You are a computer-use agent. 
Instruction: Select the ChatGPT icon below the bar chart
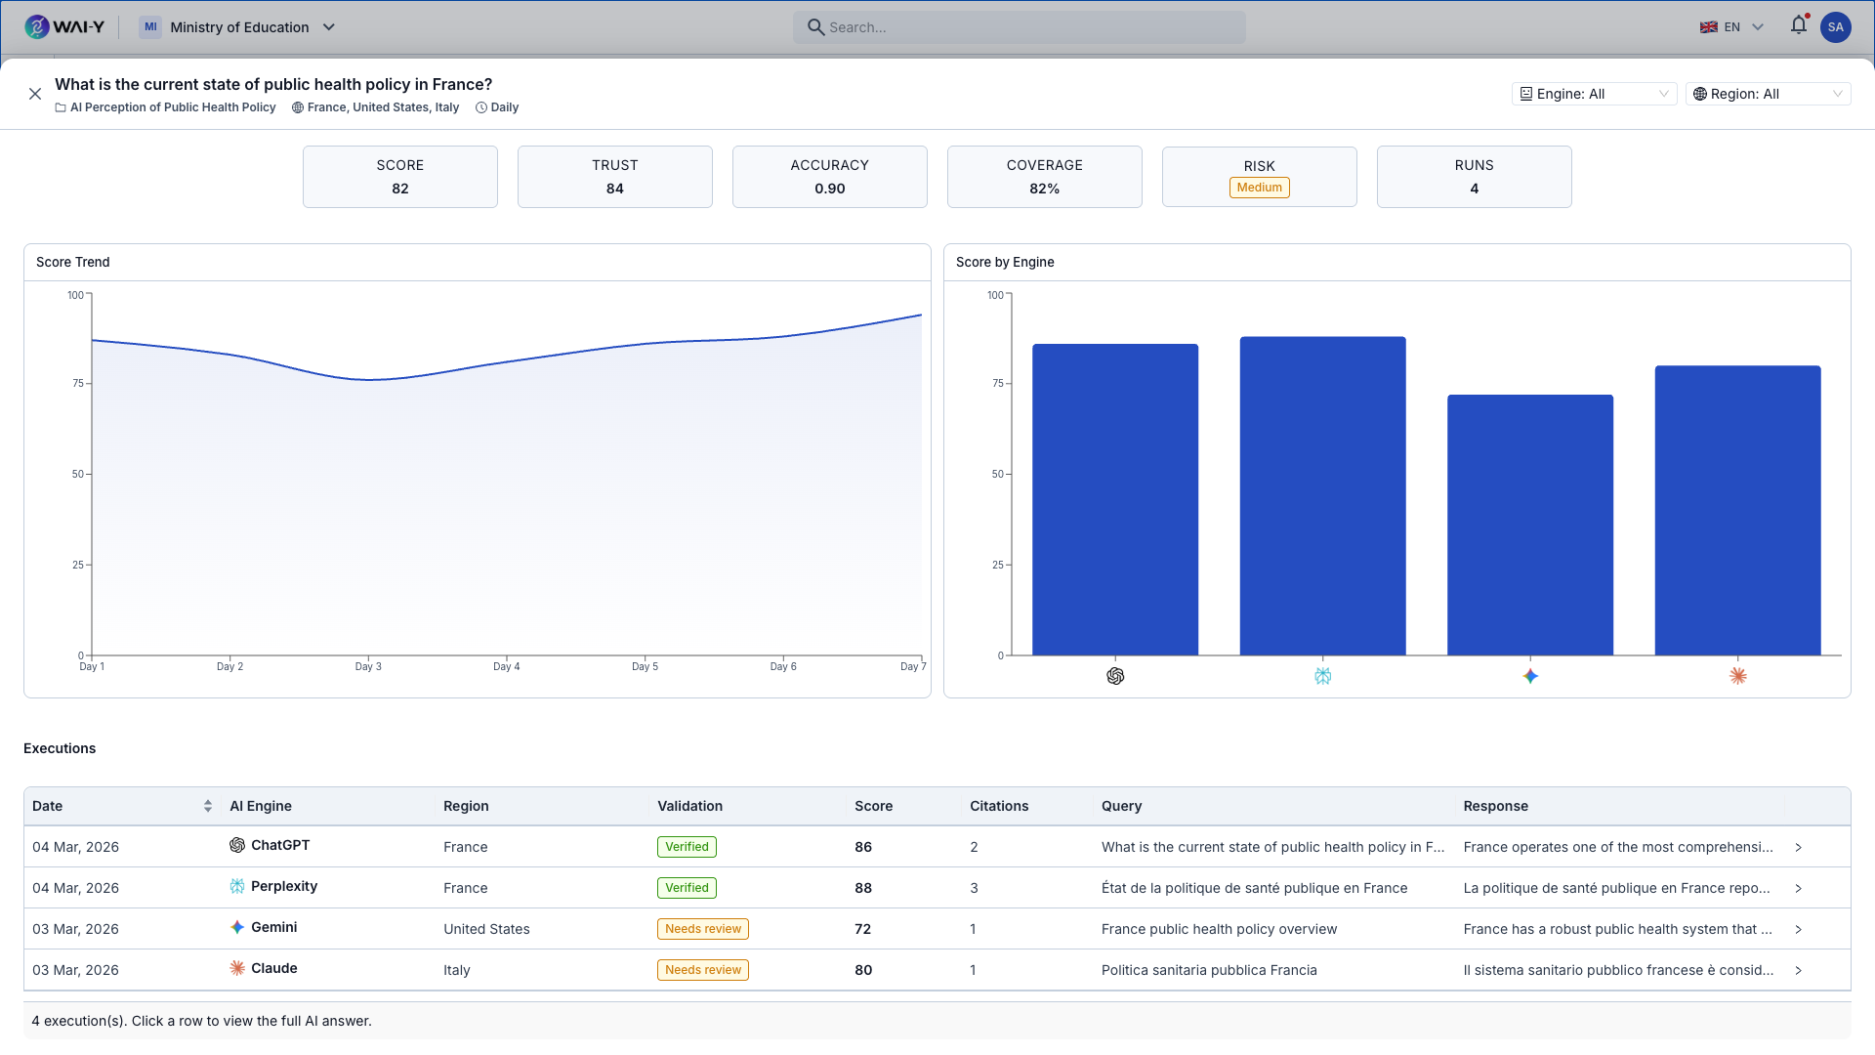click(x=1115, y=675)
